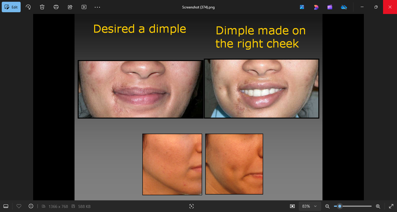Open the See more (three dots) menu

[x=97, y=7]
